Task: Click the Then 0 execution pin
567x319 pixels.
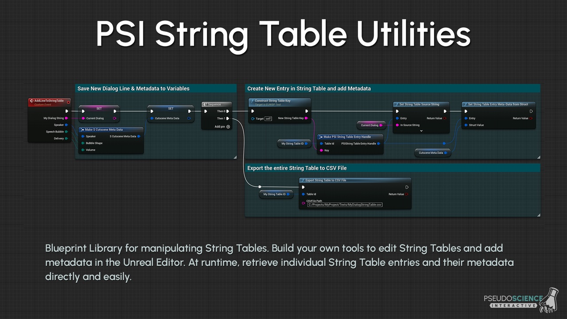Action: click(228, 111)
